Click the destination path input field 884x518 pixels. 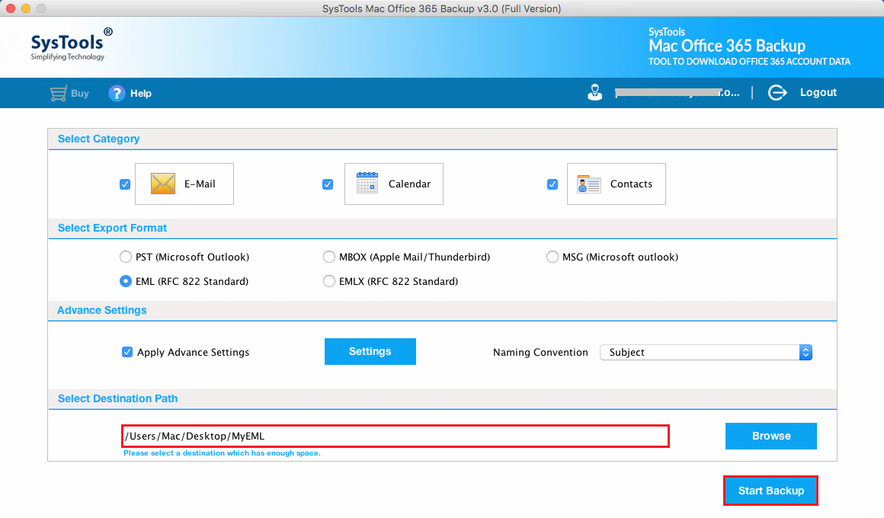click(396, 436)
